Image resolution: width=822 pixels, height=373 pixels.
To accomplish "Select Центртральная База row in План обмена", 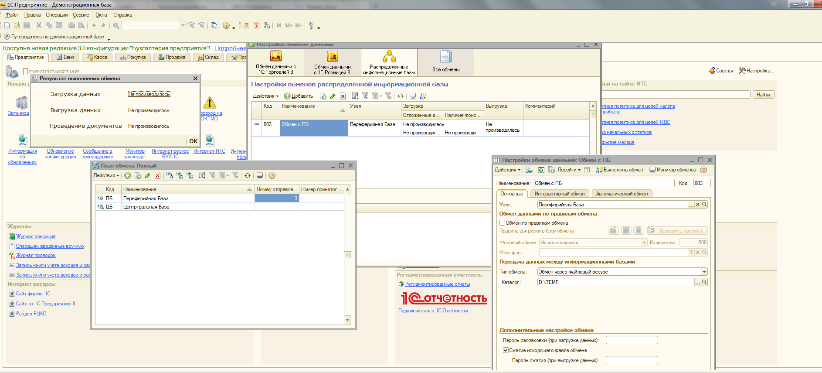I will pyautogui.click(x=220, y=207).
